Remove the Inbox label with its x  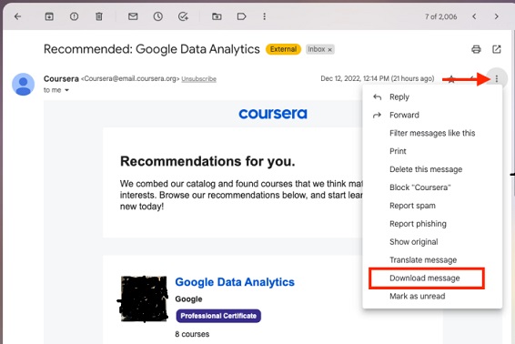330,50
